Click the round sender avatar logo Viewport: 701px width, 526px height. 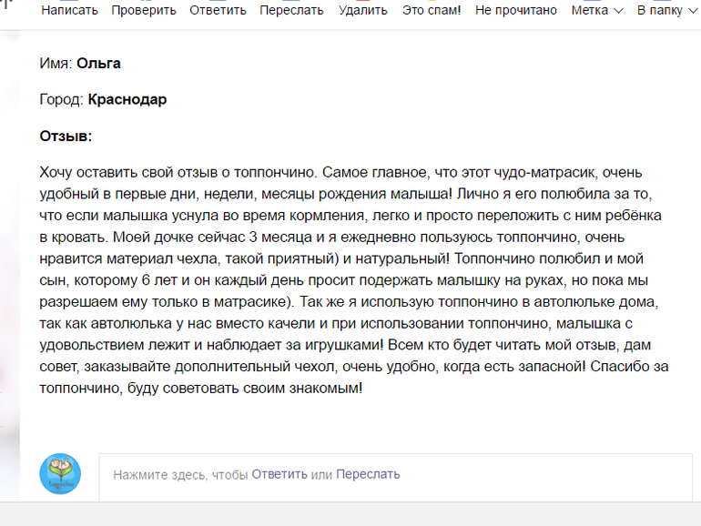click(60, 474)
